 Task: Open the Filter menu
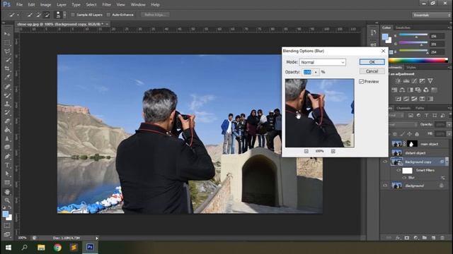(x=106, y=5)
